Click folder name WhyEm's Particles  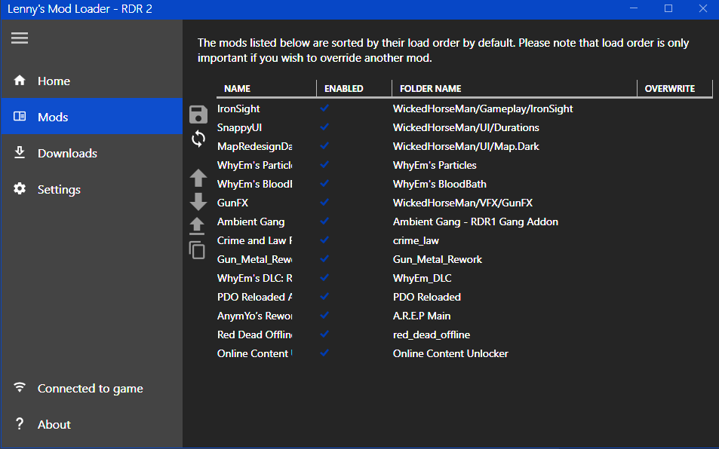[435, 165]
